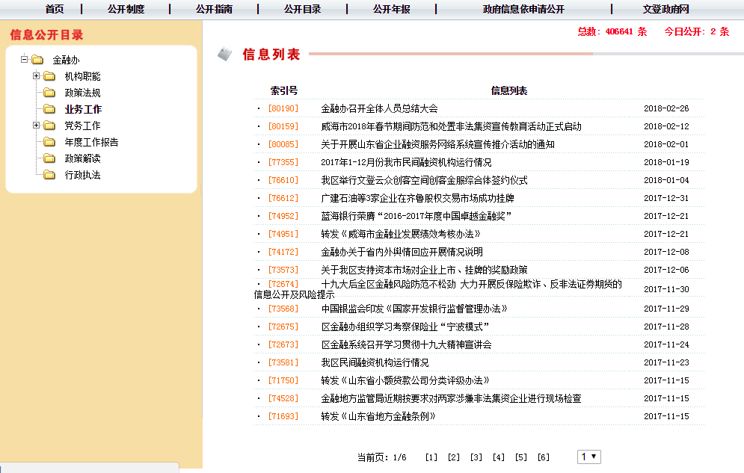The height and width of the screenshot is (473, 744).
Task: Open 我区民间融资机构运行情况 article
Action: click(x=375, y=362)
